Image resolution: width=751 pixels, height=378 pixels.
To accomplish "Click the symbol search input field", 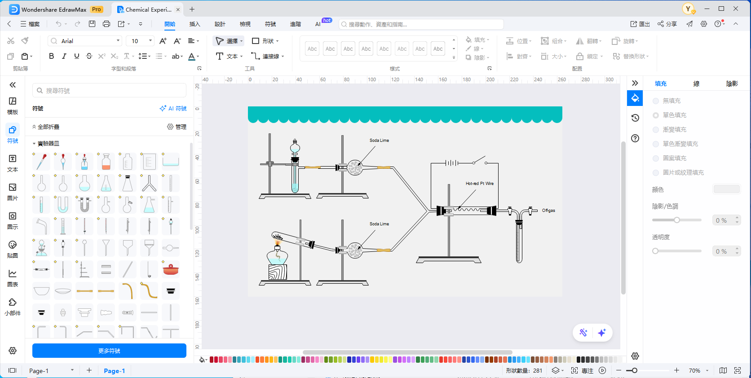I will pyautogui.click(x=110, y=91).
